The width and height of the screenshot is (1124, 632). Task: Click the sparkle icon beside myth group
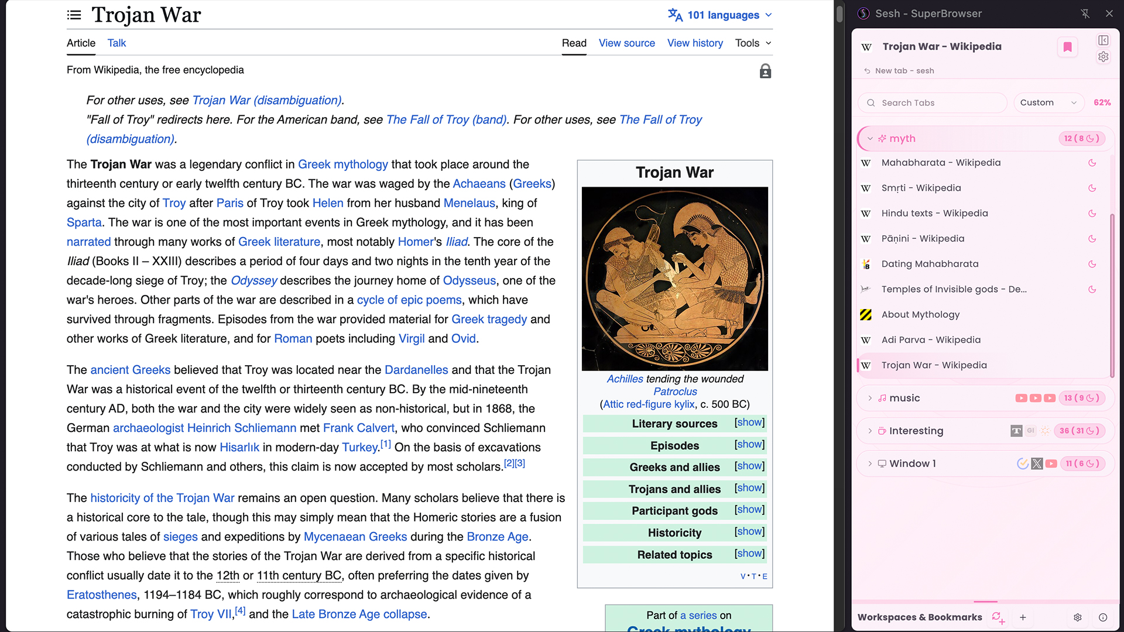[x=882, y=139]
